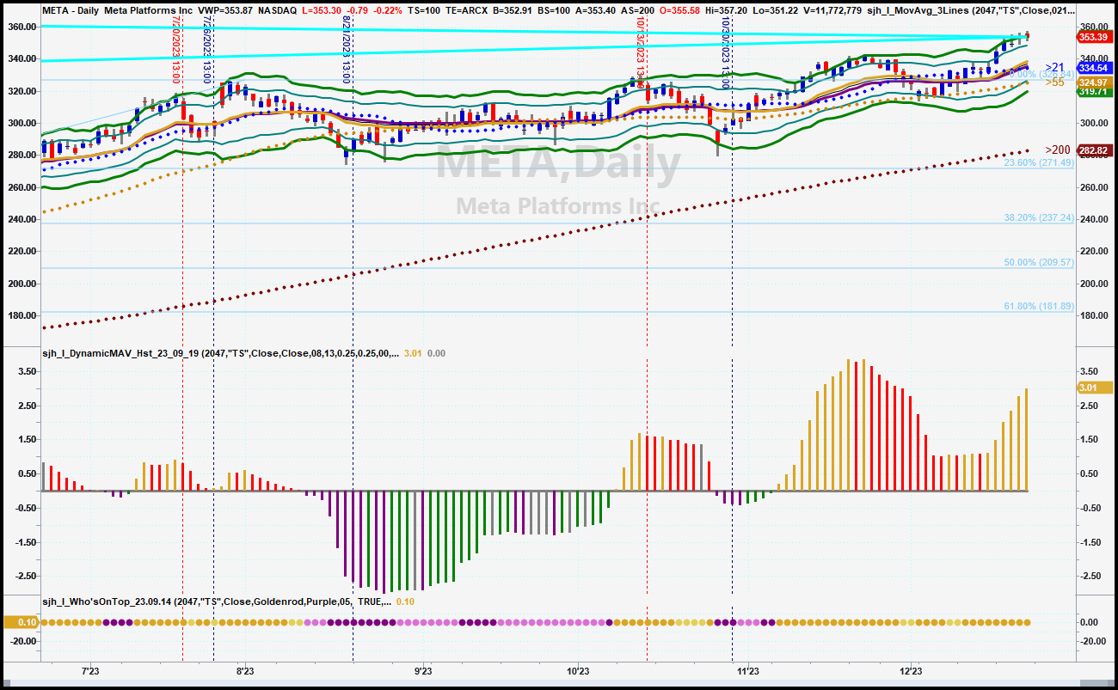Select the >21 moving average label
This screenshot has width=1118, height=690.
1054,67
